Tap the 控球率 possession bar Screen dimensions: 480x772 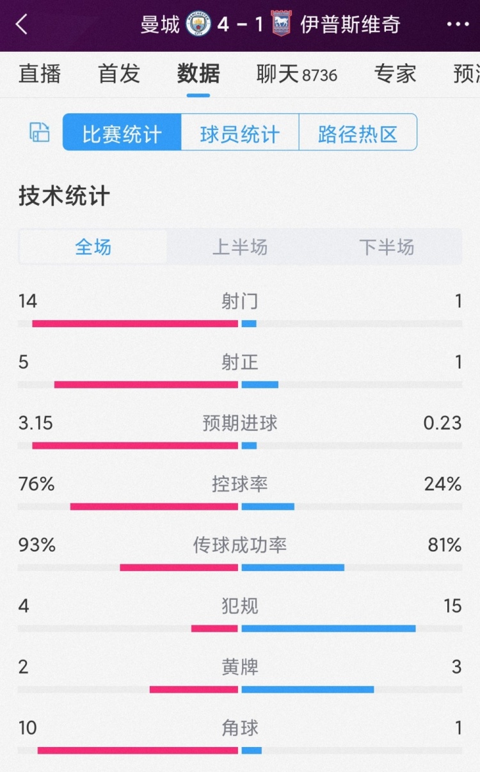coord(240,506)
